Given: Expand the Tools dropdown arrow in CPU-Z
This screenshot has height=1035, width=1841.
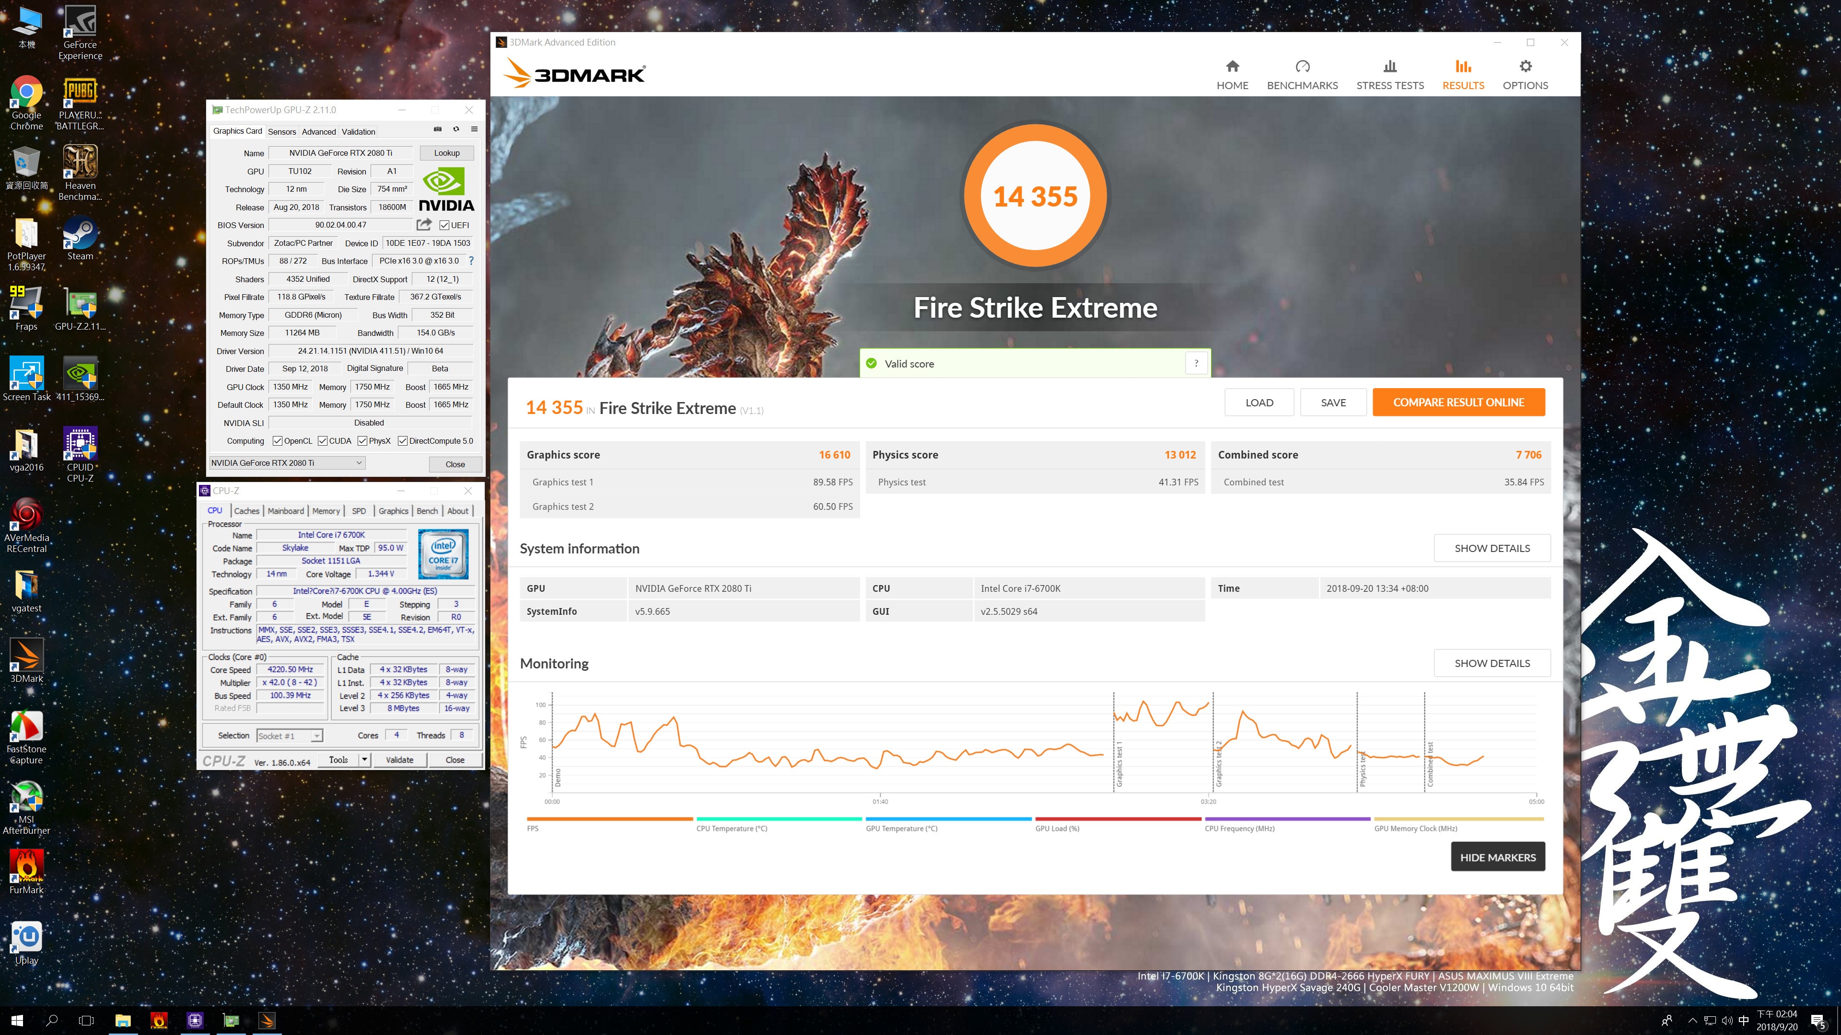Looking at the screenshot, I should (364, 759).
